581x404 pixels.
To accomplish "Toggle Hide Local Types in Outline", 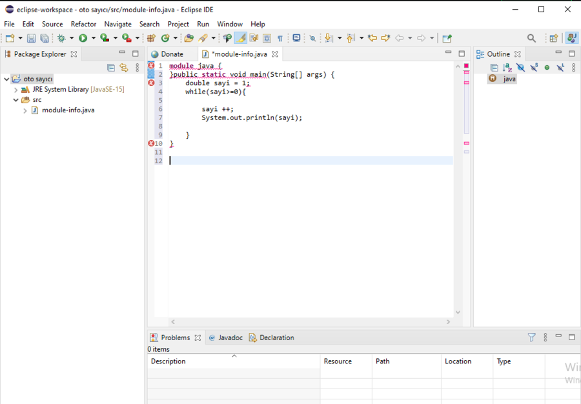I will 560,67.
